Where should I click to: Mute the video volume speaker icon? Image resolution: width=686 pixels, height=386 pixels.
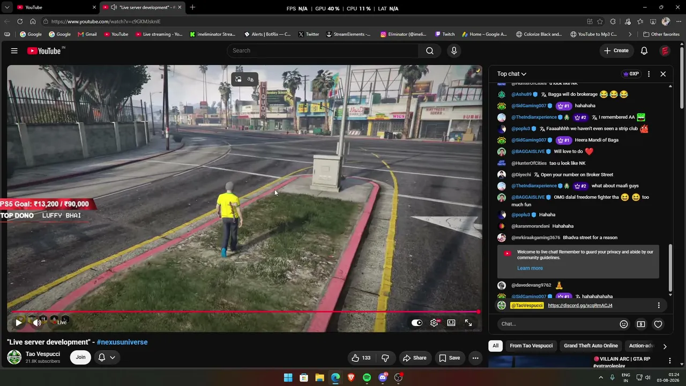tap(37, 322)
